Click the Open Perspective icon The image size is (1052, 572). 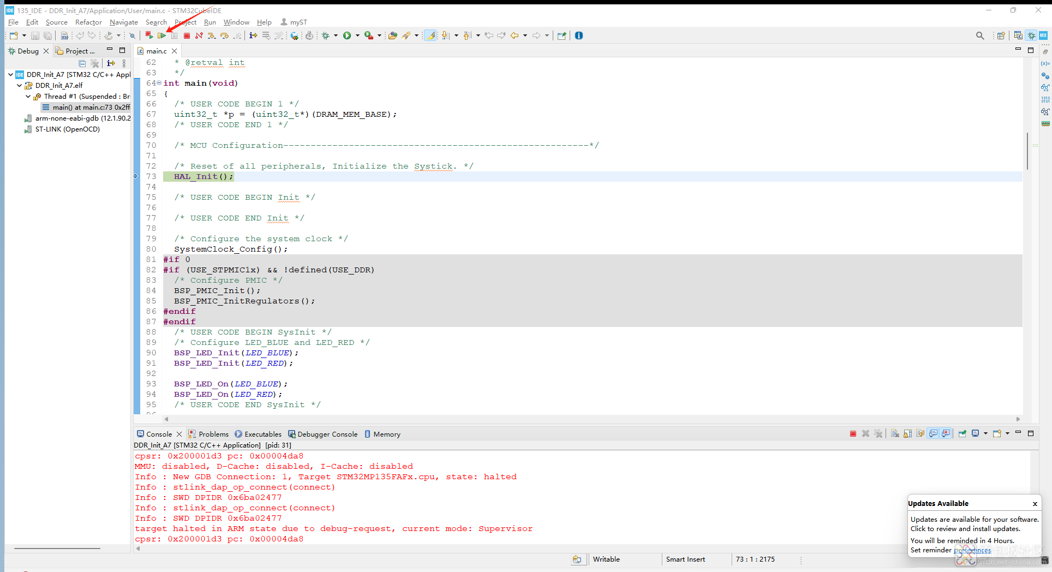[x=1001, y=35]
